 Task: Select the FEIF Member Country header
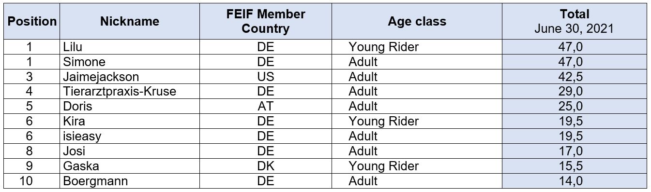(x=265, y=22)
